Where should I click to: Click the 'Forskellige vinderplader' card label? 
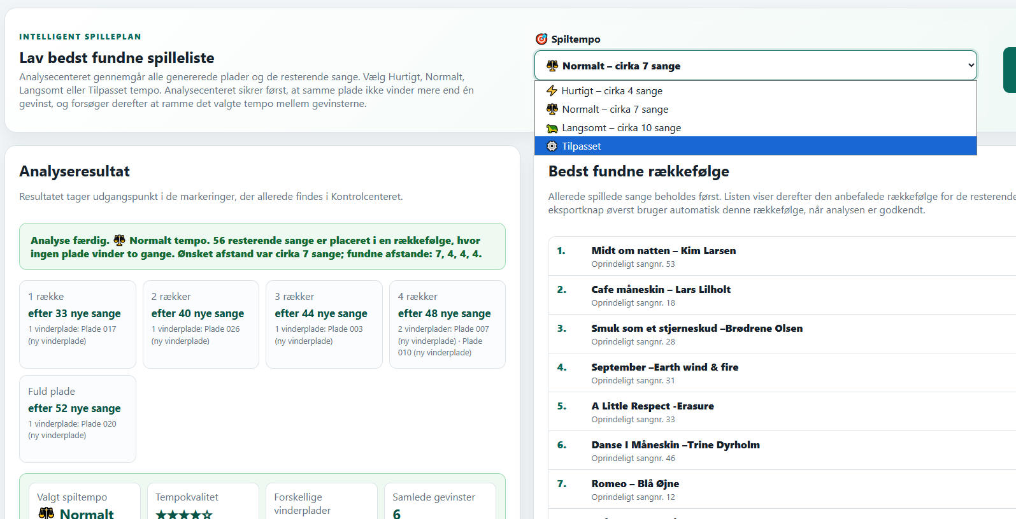point(303,504)
